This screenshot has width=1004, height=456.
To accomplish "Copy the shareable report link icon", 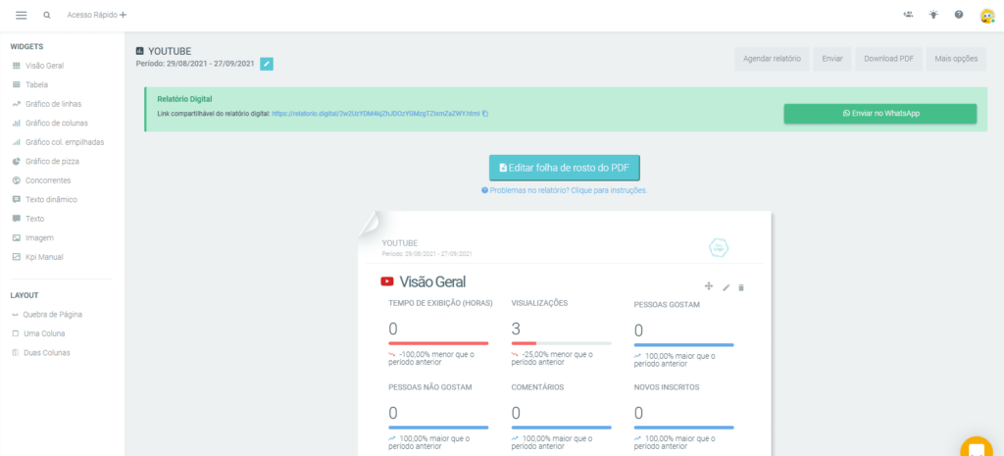I will tap(485, 114).
